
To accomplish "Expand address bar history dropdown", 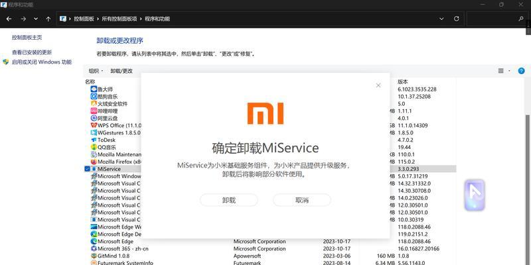I will tap(441, 19).
